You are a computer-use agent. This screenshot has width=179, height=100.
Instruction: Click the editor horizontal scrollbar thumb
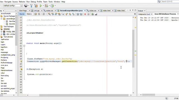tap(84, 95)
